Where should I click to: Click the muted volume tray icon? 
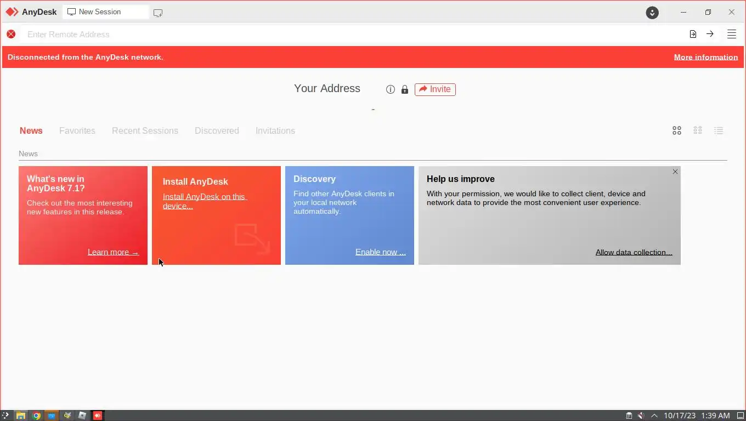[641, 416]
